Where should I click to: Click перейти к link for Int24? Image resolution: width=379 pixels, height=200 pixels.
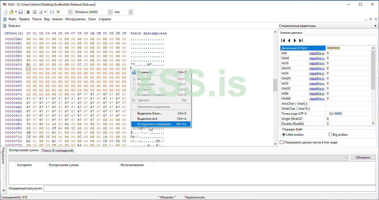point(317,73)
